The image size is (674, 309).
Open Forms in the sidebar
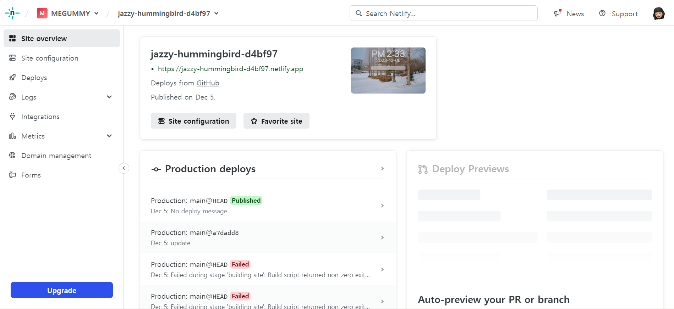tap(62, 175)
